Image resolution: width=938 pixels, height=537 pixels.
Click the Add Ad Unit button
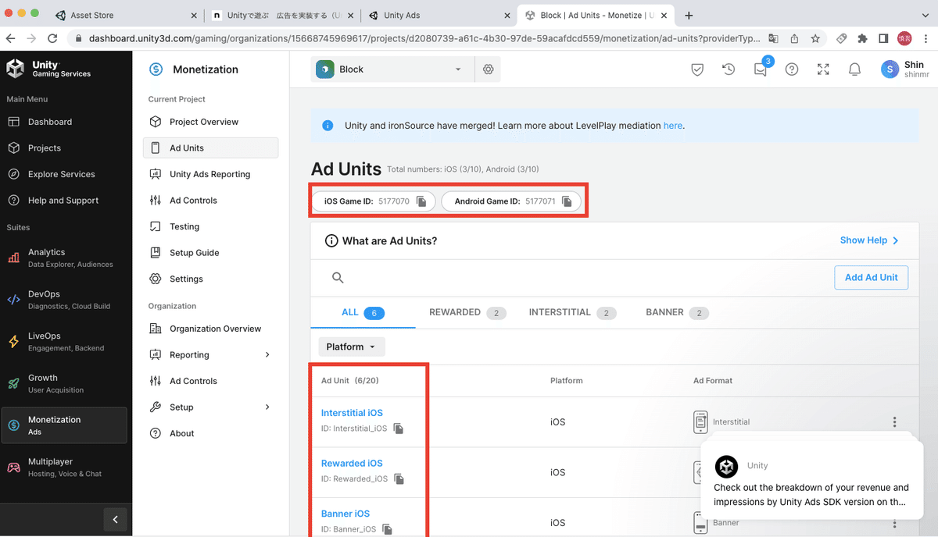[871, 277]
